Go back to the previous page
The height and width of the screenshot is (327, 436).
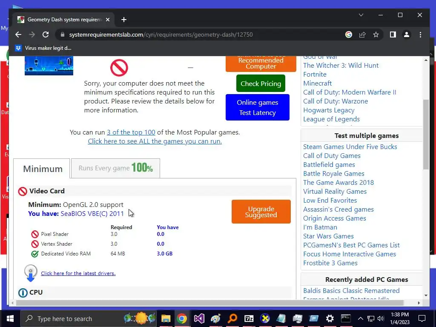(x=18, y=34)
